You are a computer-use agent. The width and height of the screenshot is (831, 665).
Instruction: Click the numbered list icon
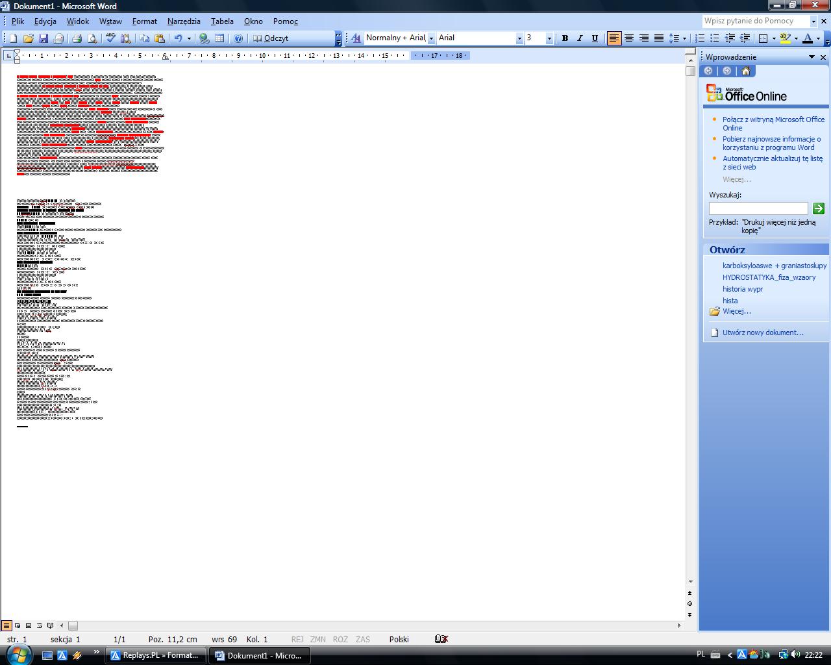tap(700, 38)
